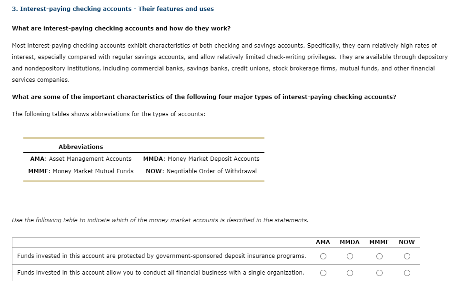The height and width of the screenshot is (296, 455).
Task: Click the MMDA column header
Action: (x=350, y=242)
